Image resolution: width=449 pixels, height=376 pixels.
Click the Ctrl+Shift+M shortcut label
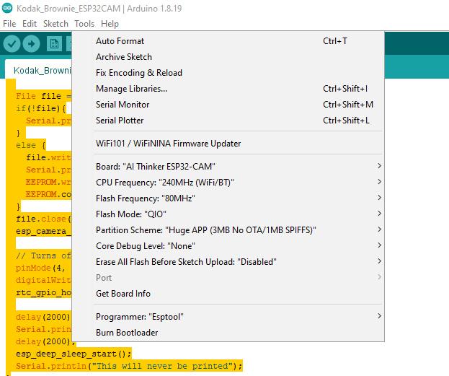click(348, 105)
